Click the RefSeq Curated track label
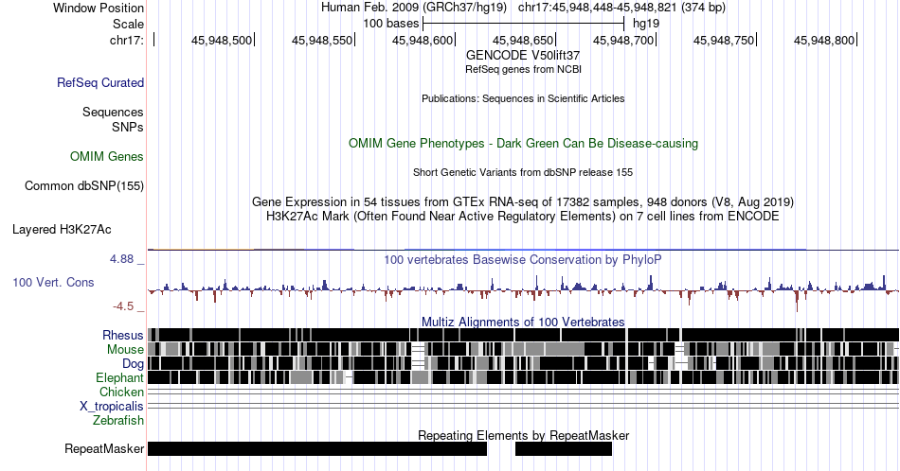Image resolution: width=900 pixels, height=471 pixels. (x=99, y=82)
